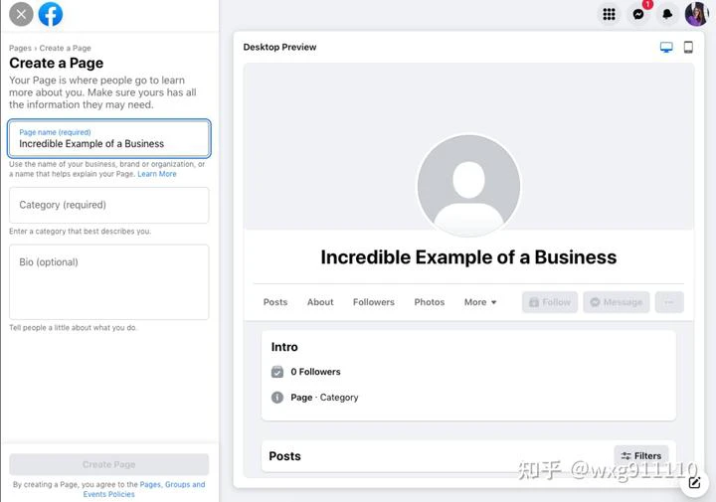The width and height of the screenshot is (716, 502).
Task: Click the 0 Followers text
Action: (x=315, y=372)
